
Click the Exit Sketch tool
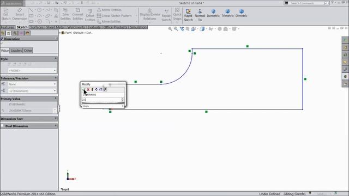[x=6, y=14]
